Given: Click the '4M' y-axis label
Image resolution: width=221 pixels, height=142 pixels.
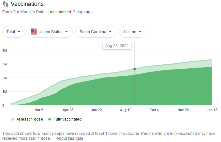Looking at the screenshot, I should [5, 50].
